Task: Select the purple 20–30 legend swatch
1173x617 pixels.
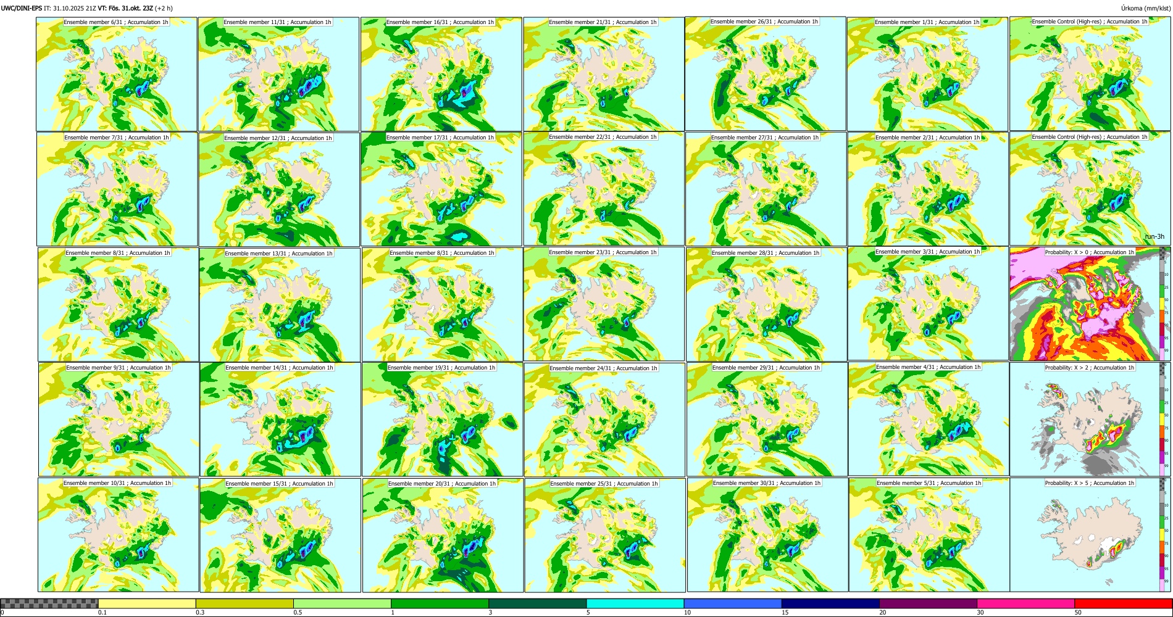Action: (x=928, y=603)
